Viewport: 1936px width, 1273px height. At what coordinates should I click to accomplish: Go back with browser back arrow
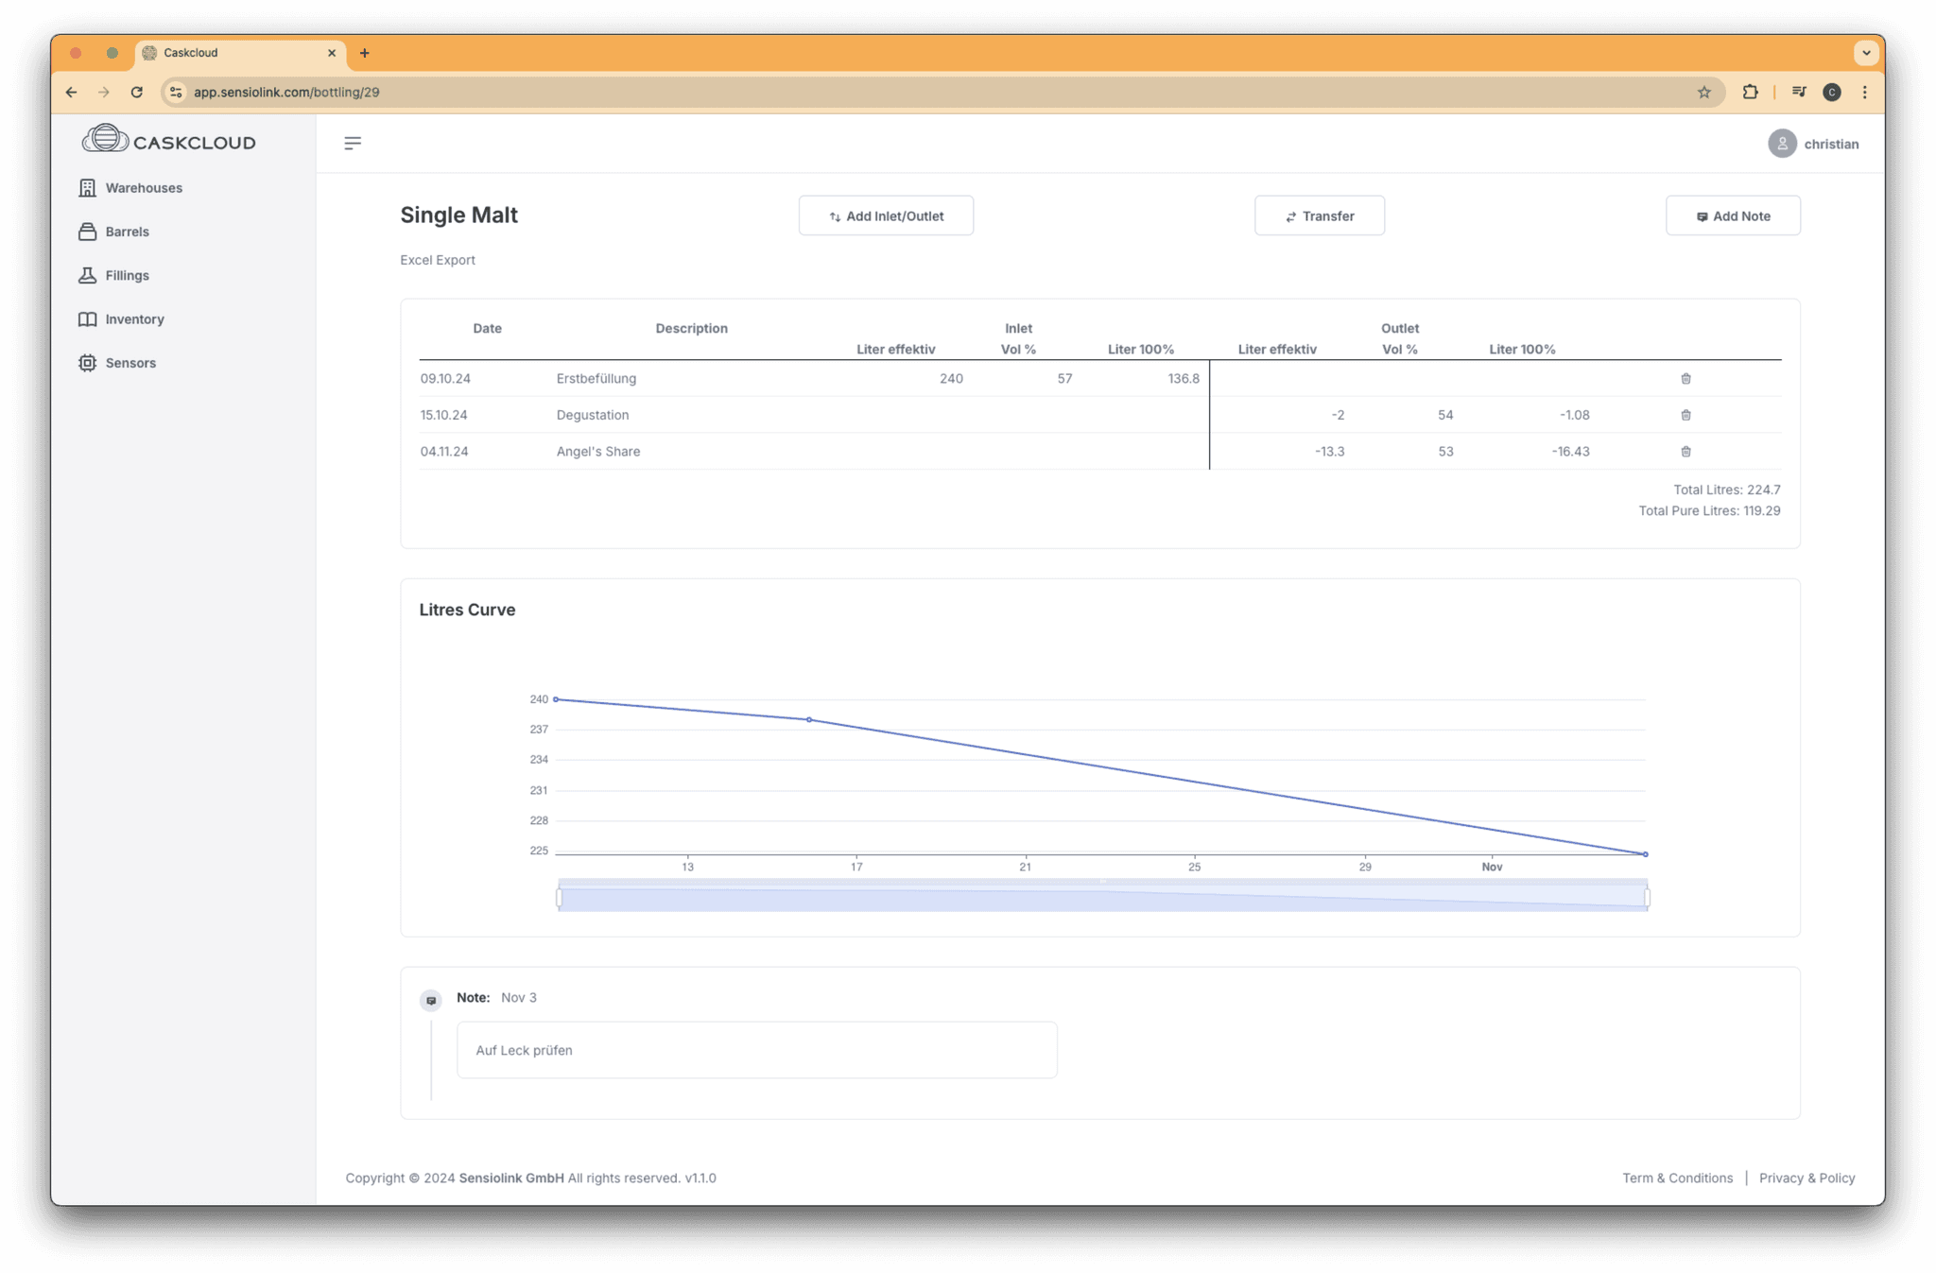[x=71, y=92]
